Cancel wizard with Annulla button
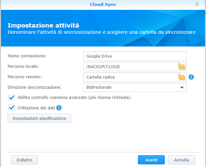 pyautogui.click(x=182, y=160)
